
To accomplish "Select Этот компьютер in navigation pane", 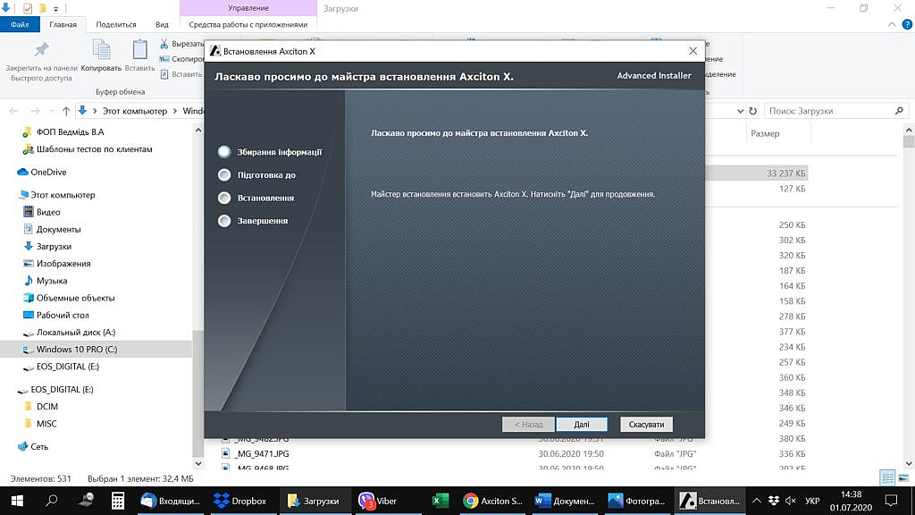I will (63, 194).
